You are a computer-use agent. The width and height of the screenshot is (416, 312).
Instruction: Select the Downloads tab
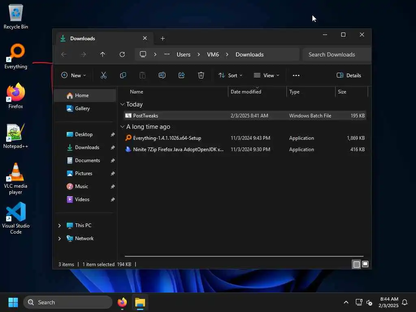point(104,39)
